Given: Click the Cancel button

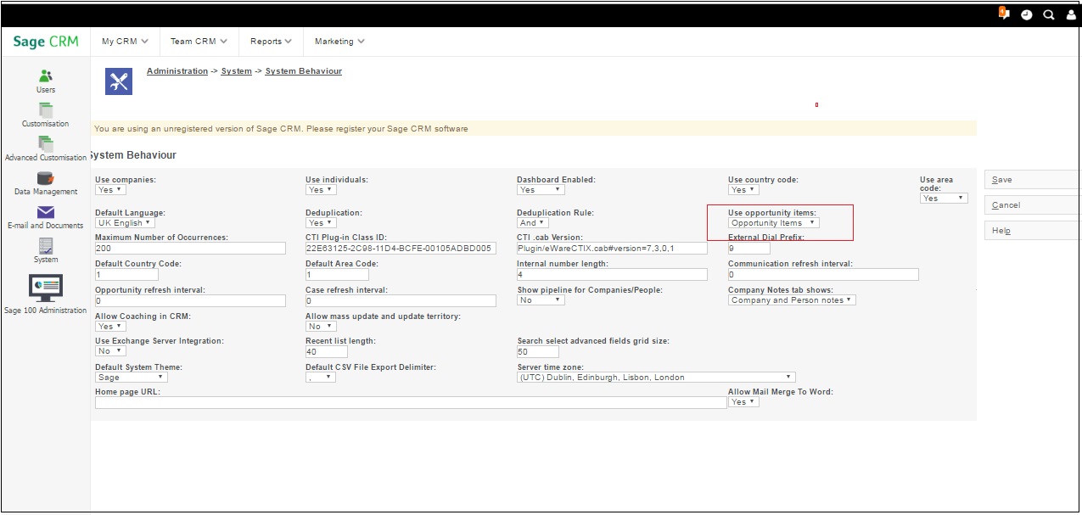Looking at the screenshot, I should (1033, 205).
